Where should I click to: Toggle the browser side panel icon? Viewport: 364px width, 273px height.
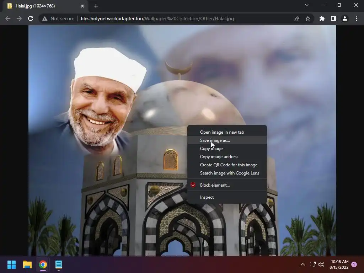coord(333,18)
